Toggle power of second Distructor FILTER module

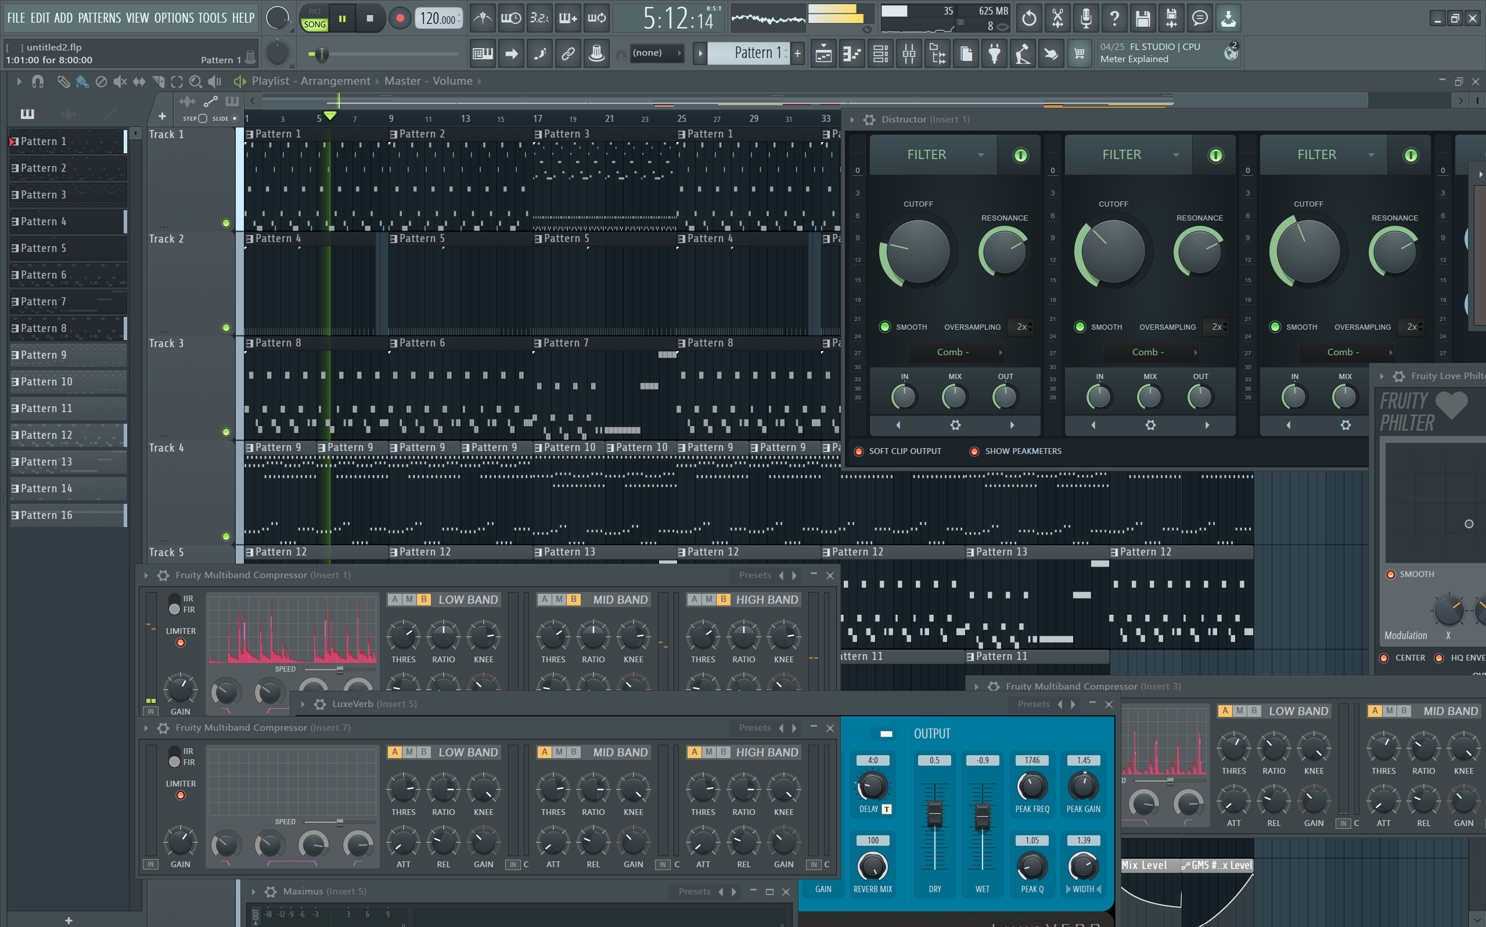pos(1215,156)
